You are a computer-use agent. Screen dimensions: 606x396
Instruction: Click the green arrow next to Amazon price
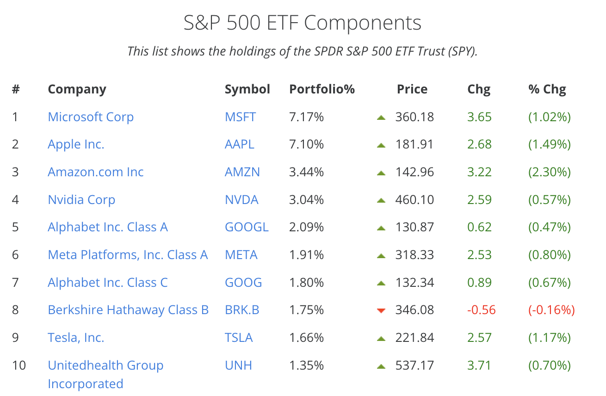pos(381,173)
